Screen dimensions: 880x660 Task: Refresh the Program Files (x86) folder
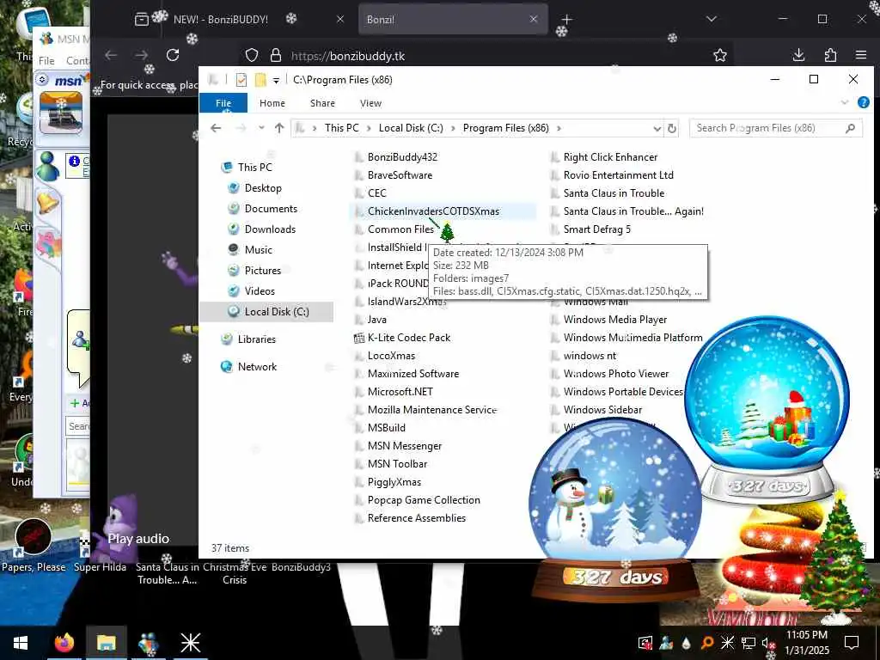(672, 129)
